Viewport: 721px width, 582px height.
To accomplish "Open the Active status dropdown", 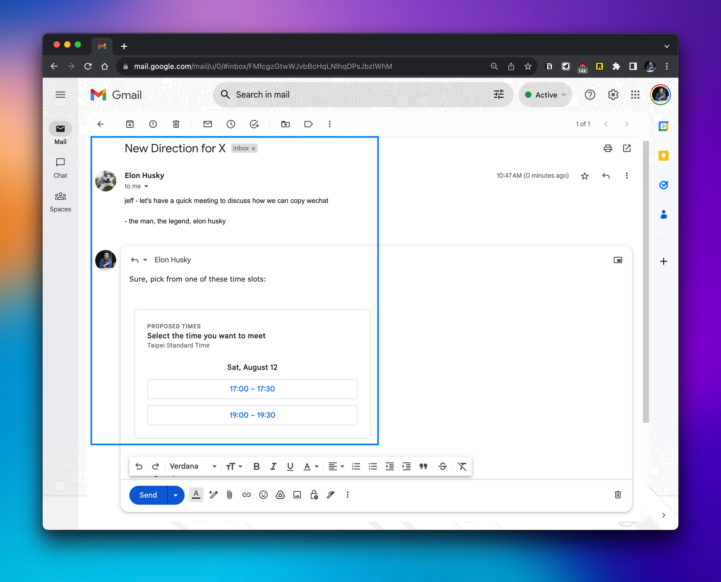I will point(545,95).
